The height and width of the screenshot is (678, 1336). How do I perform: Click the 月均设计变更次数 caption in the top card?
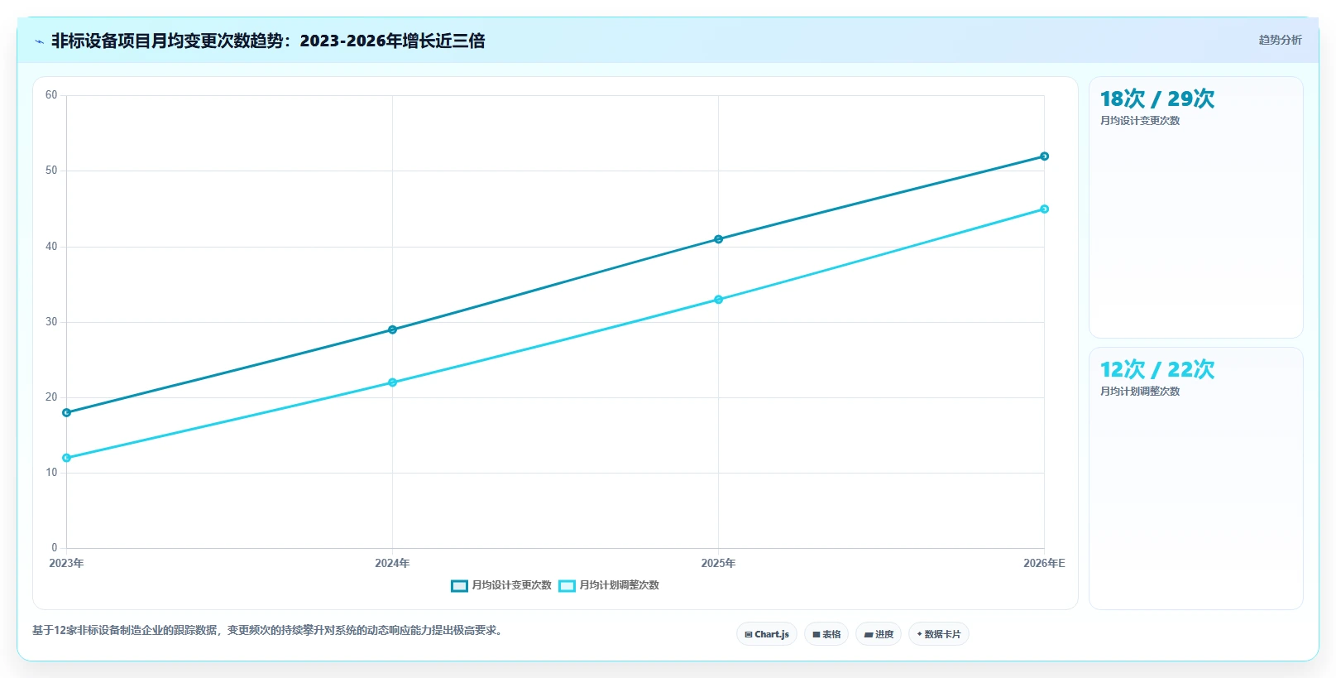(x=1140, y=121)
